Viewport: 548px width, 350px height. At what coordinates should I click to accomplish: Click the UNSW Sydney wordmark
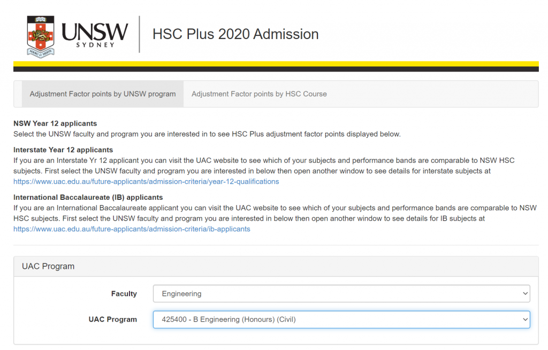click(95, 34)
